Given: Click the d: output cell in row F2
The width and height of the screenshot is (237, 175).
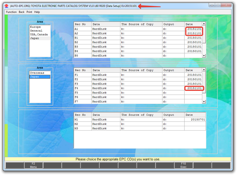Looking at the screenshot, I should coord(173,79).
